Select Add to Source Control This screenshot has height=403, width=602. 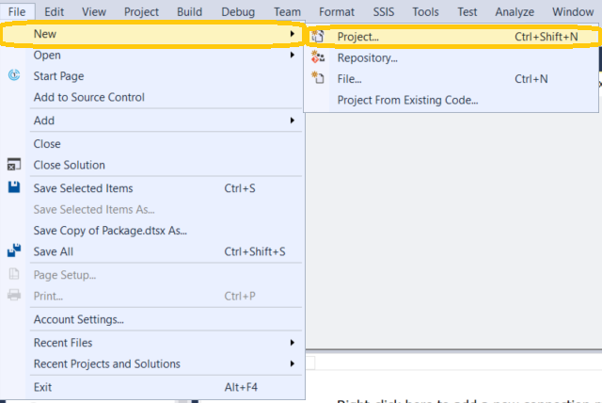click(x=89, y=97)
